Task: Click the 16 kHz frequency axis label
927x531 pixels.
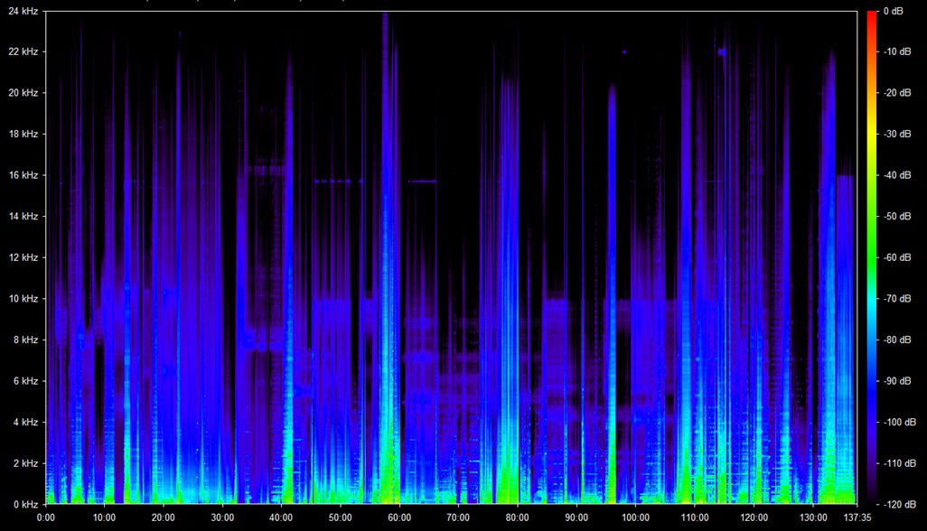Action: coord(23,175)
